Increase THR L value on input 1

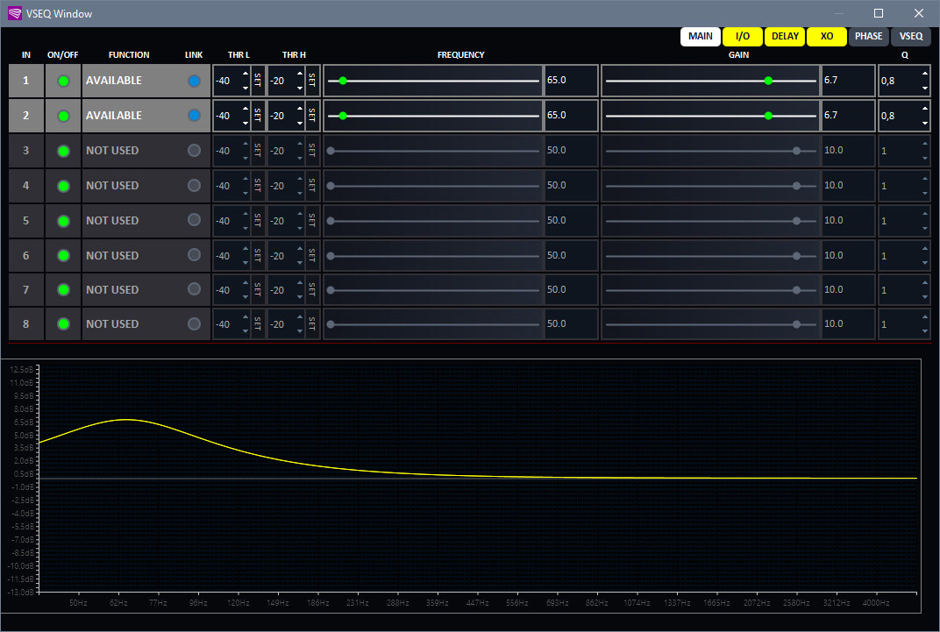point(246,74)
